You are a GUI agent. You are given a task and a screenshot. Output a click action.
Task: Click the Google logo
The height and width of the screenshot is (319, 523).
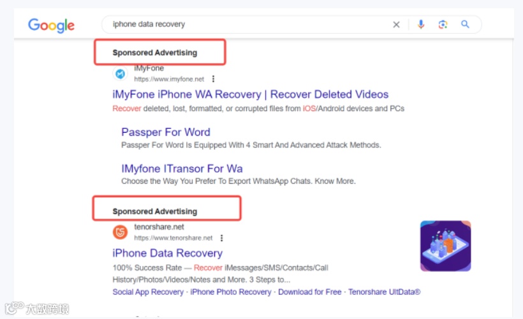click(x=51, y=26)
